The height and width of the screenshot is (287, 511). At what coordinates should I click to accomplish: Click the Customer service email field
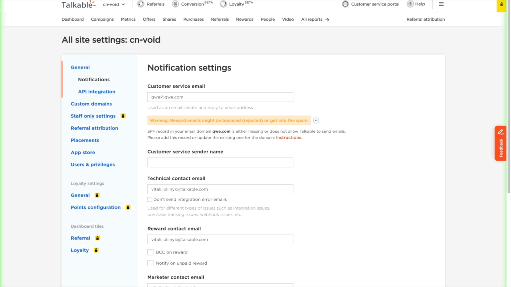pos(220,97)
